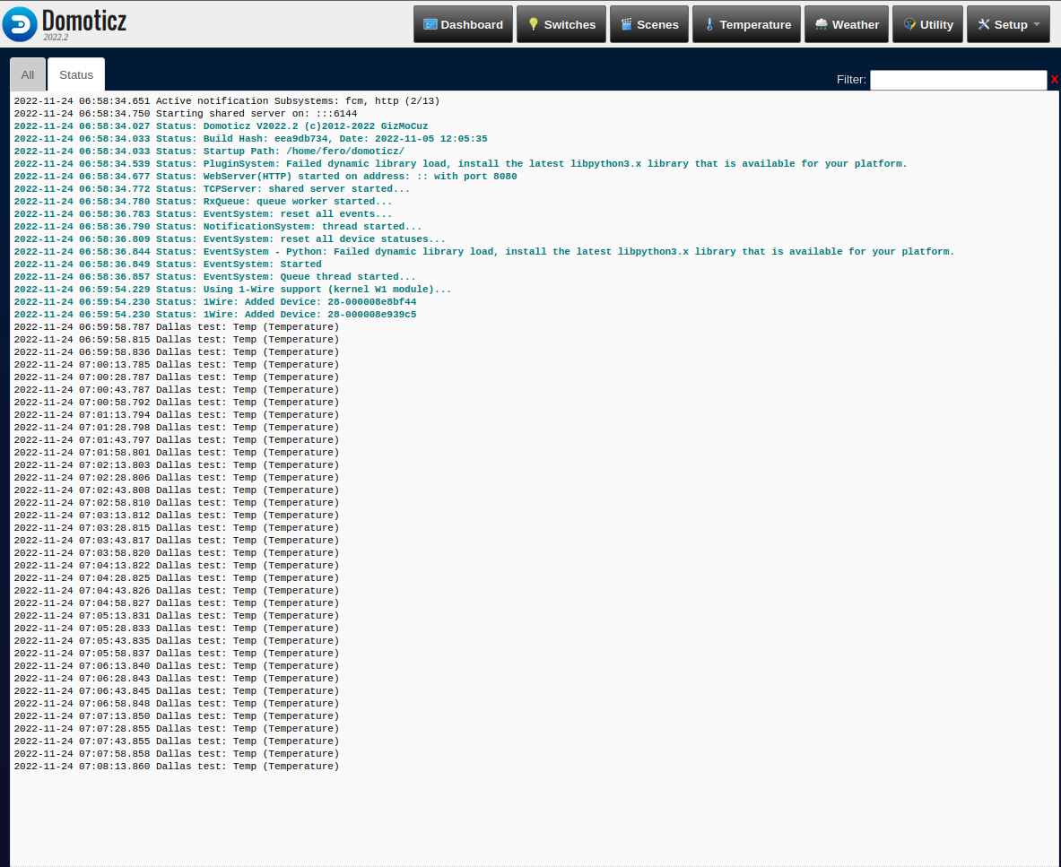Click the Domoticz title text
Screen dimensions: 1061x867
coord(84,21)
